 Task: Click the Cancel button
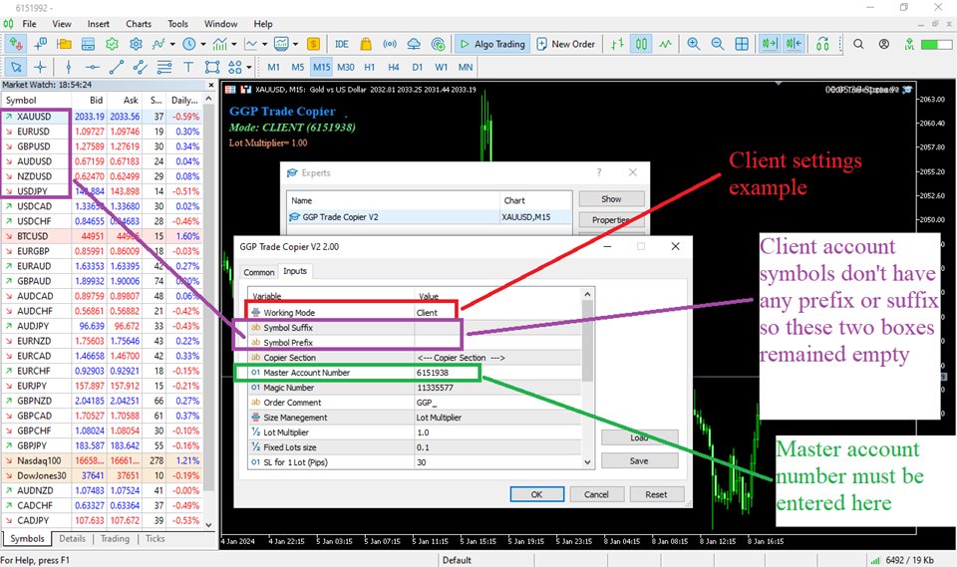[596, 494]
